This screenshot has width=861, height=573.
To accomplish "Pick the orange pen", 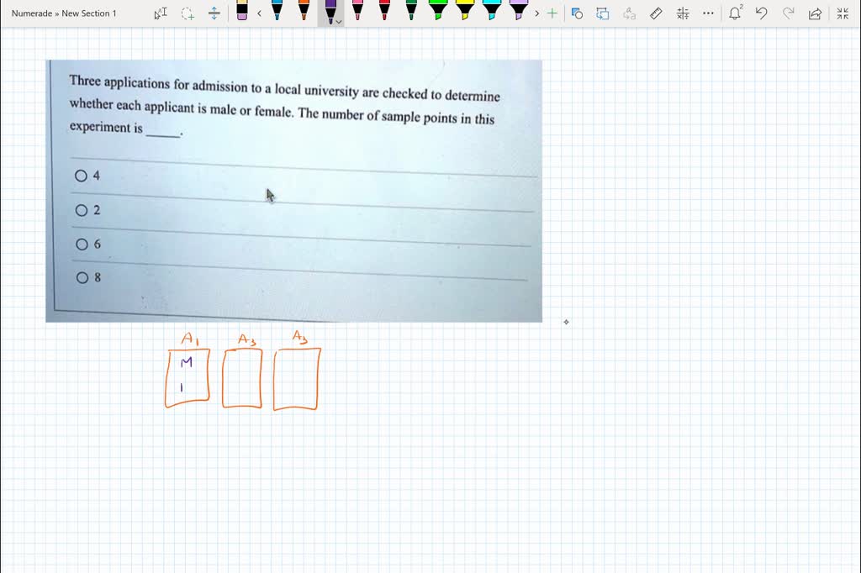I will 304,10.
